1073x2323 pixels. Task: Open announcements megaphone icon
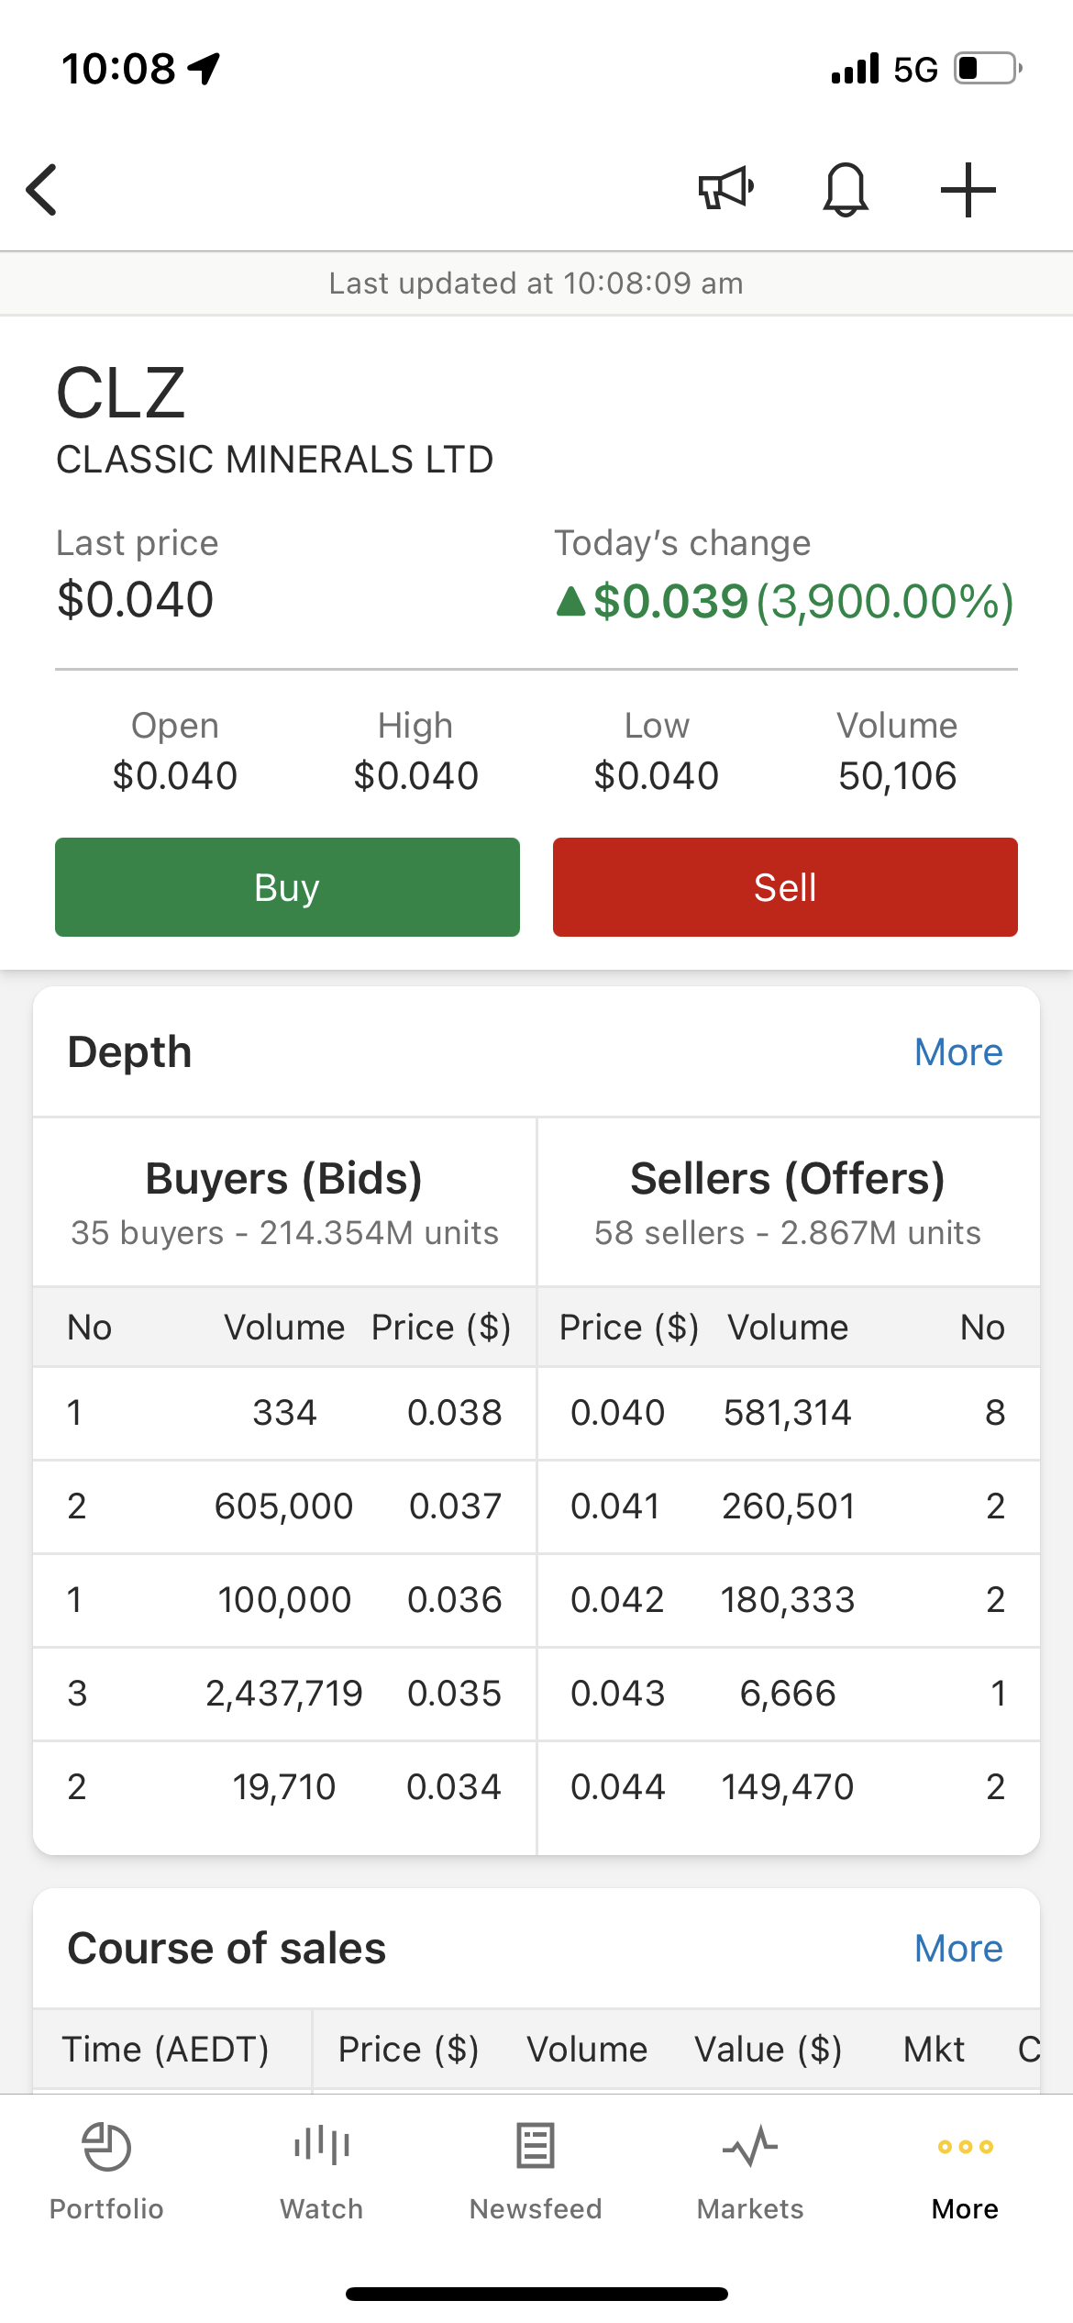(725, 189)
